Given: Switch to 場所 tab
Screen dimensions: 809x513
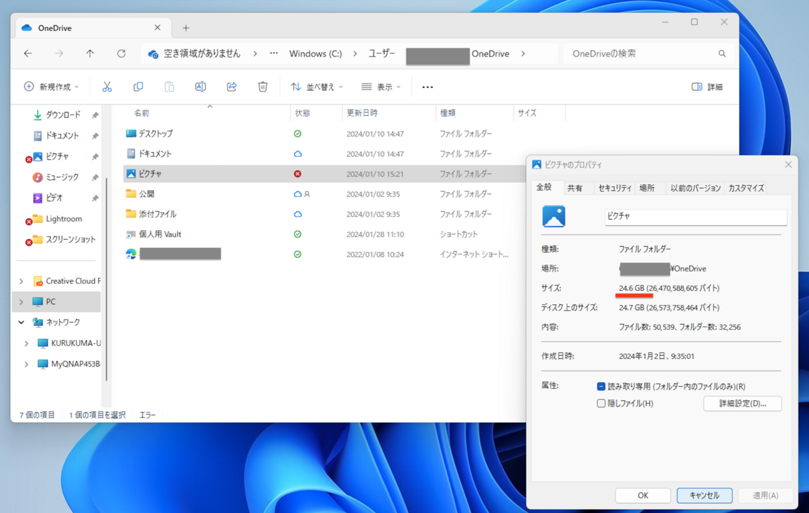Looking at the screenshot, I should pyautogui.click(x=647, y=188).
